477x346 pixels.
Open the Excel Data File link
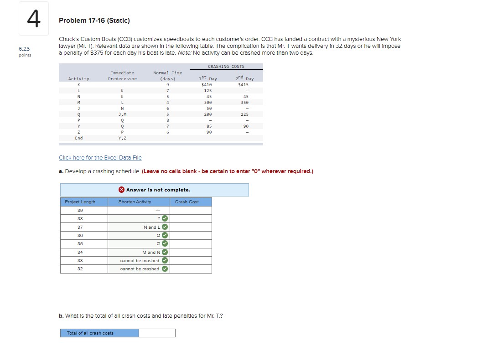coord(100,157)
